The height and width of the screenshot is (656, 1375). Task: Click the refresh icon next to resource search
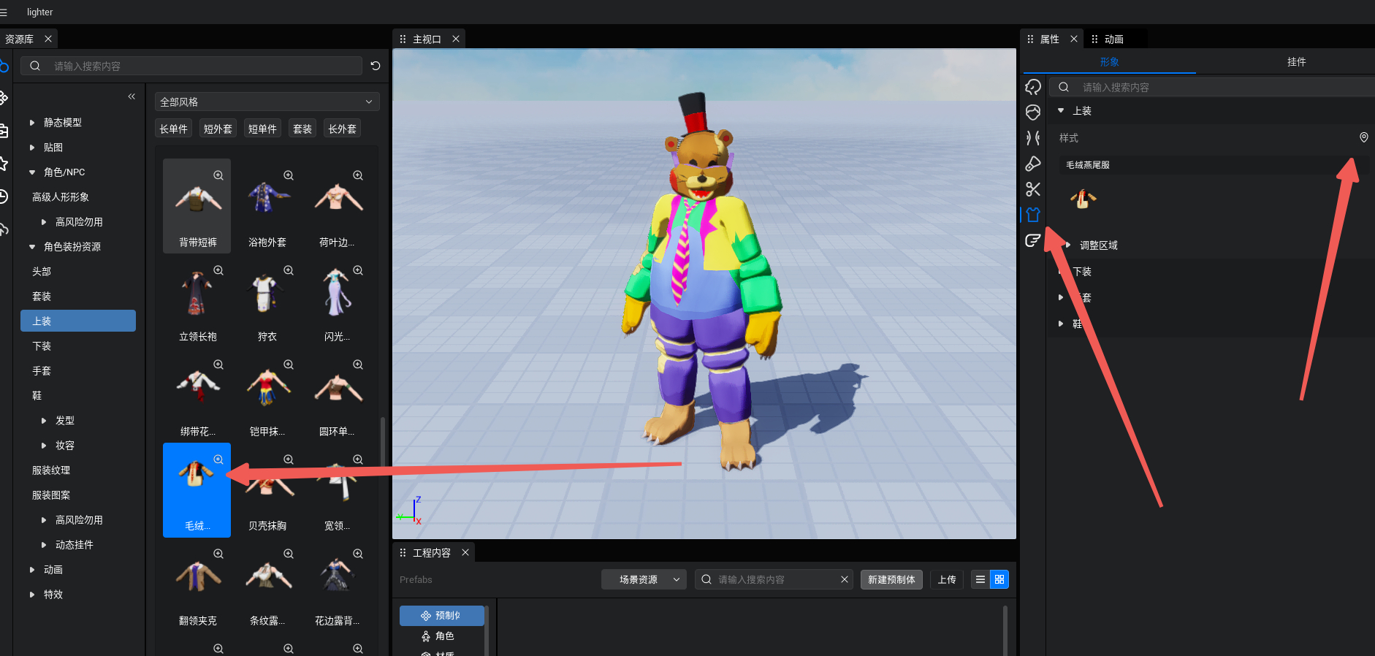pyautogui.click(x=376, y=66)
